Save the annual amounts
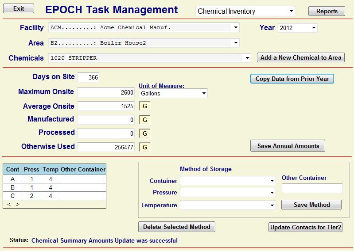The height and width of the screenshot is (251, 354). click(x=288, y=146)
